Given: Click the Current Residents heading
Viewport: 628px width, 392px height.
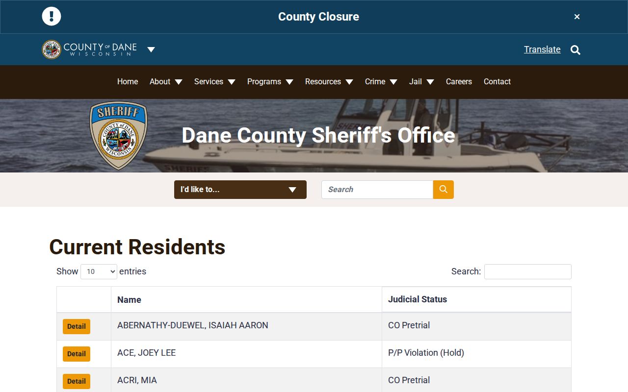Looking at the screenshot, I should 137,247.
